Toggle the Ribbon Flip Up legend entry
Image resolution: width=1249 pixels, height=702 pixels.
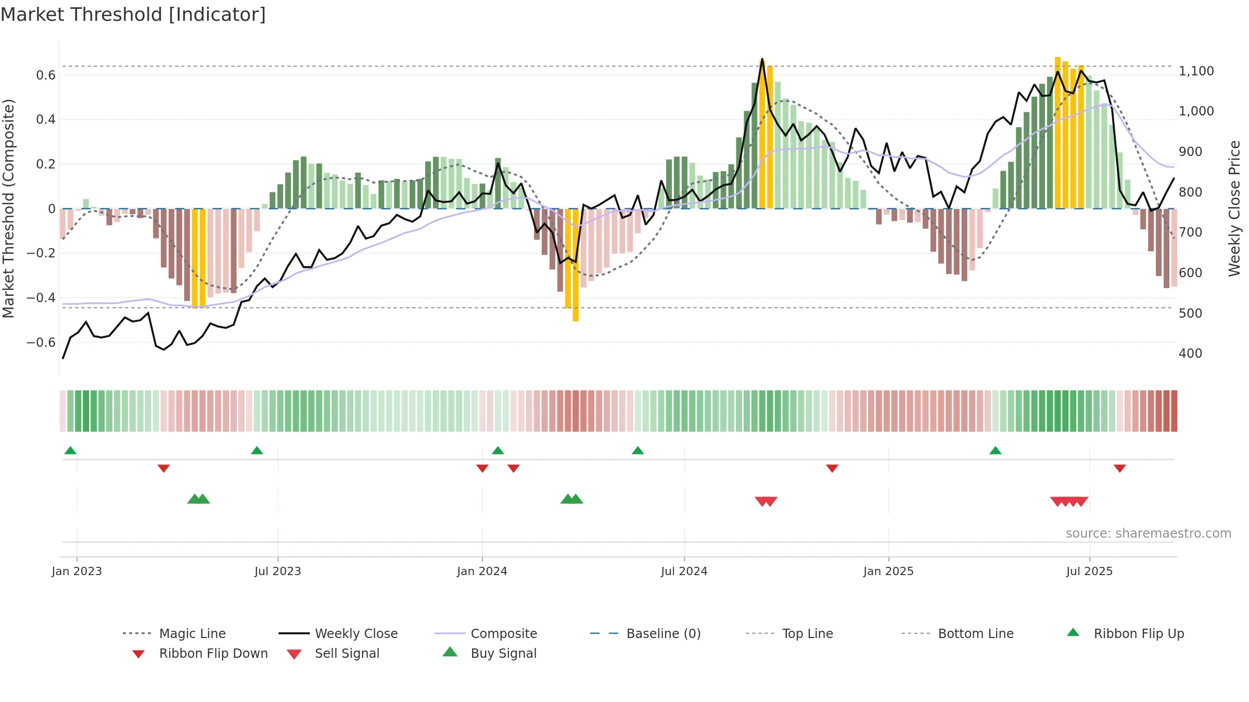pos(1125,633)
